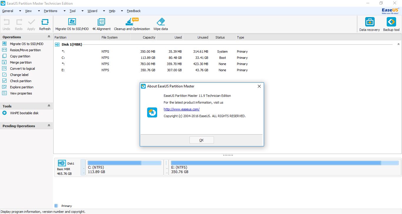The image size is (402, 214).
Task: Choose Check partition operation
Action: (x=21, y=81)
